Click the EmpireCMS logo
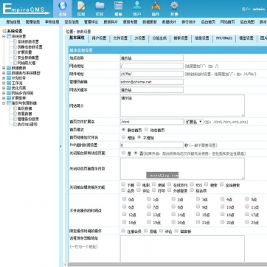Viewport: 267px width, 267px height. pos(26,9)
